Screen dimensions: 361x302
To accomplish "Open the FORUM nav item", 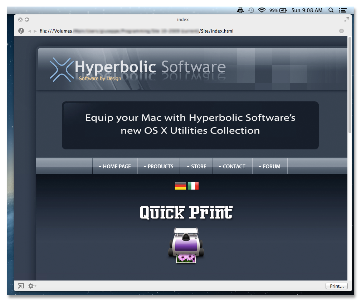I will click(270, 166).
